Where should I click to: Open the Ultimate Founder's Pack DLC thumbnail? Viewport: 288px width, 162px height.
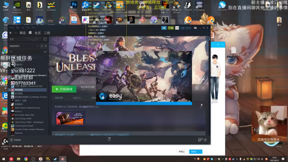[x=70, y=118]
